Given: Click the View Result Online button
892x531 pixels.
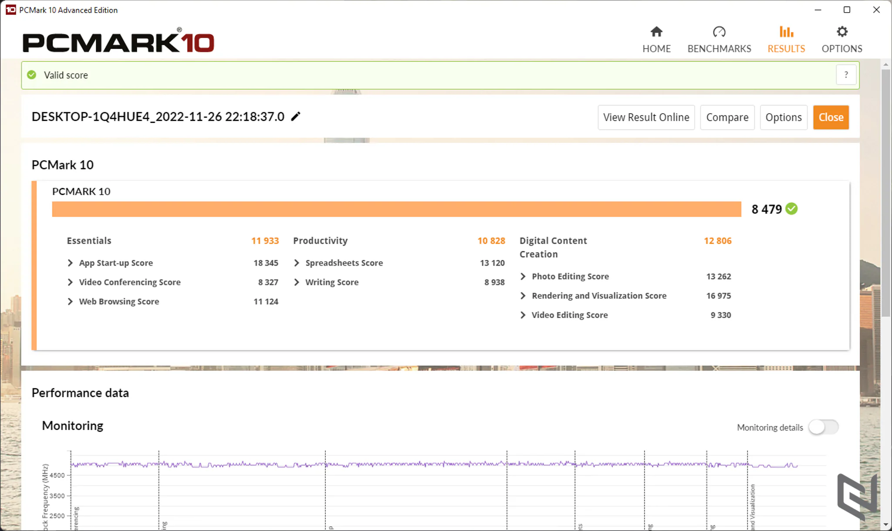Looking at the screenshot, I should tap(646, 117).
